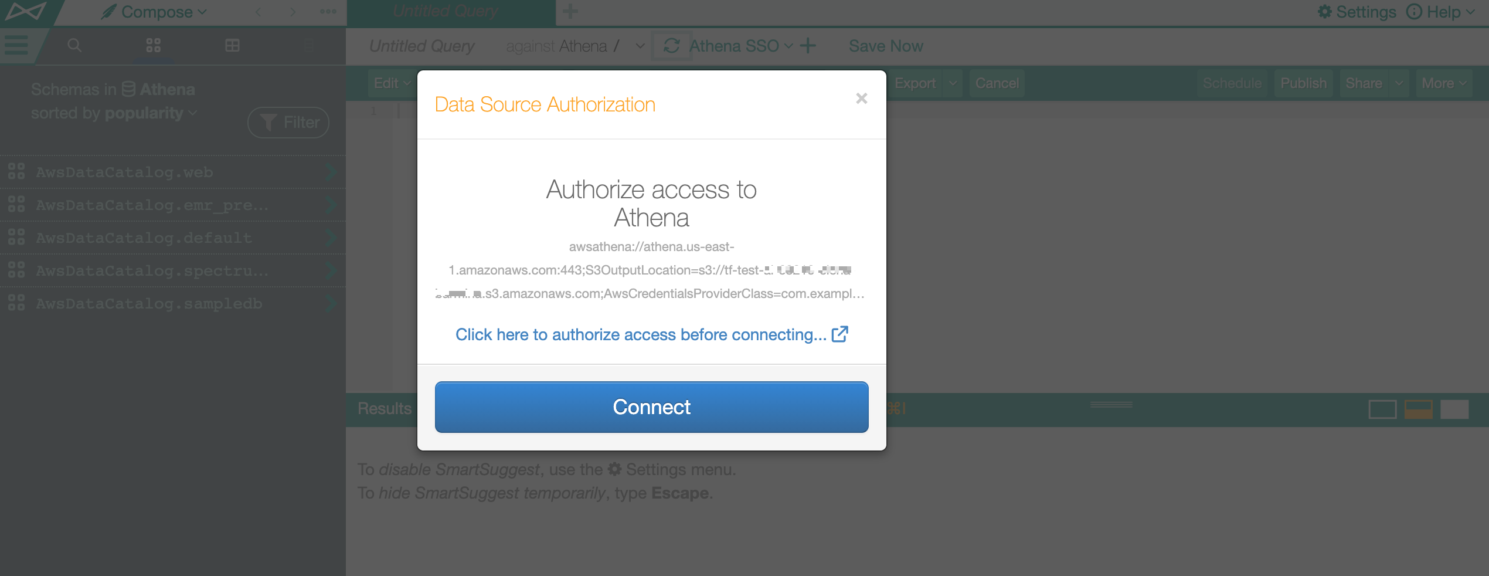Open the Share dropdown arrow
The height and width of the screenshot is (576, 1489).
(1399, 83)
